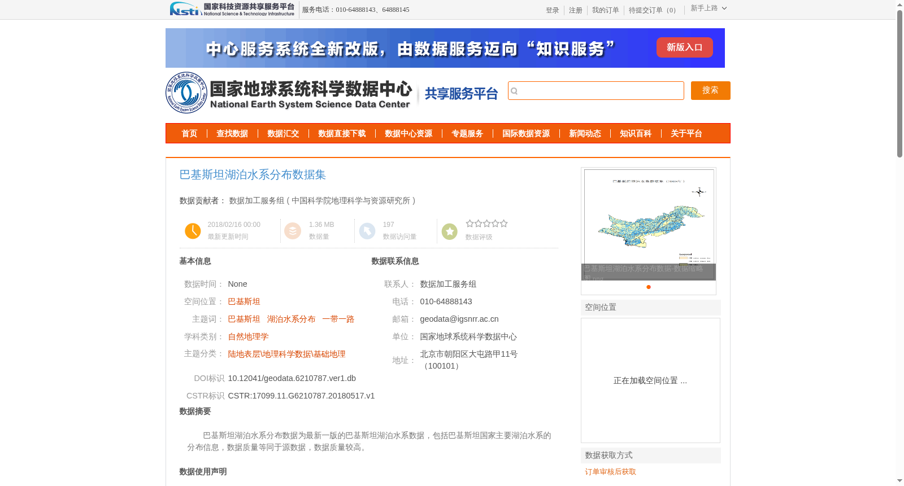Open the 数据中心资源 menu item
Viewport: 904px width, 486px height.
coord(408,134)
